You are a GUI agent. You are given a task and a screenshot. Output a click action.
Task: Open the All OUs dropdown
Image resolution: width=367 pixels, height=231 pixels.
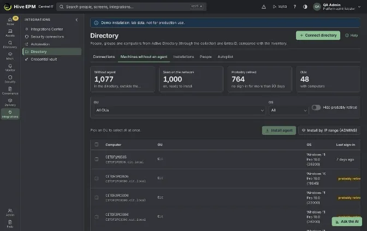[x=180, y=110]
